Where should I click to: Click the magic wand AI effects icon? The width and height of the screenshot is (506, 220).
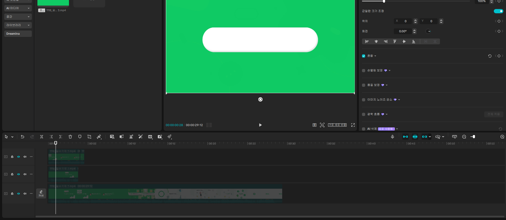[141, 137]
